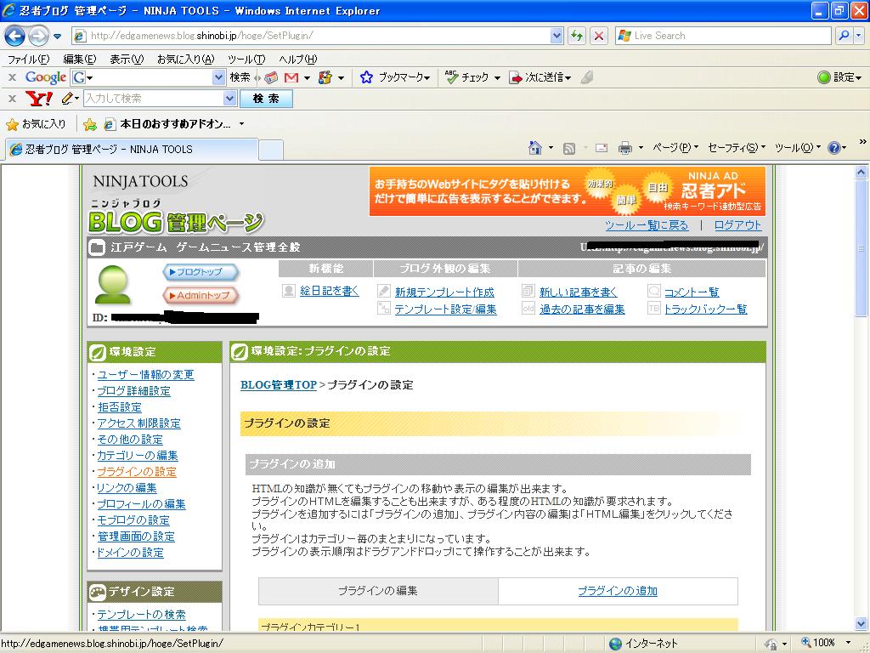This screenshot has height=653, width=870.
Task: Open the セーフティ(S) command menu
Action: [x=737, y=148]
